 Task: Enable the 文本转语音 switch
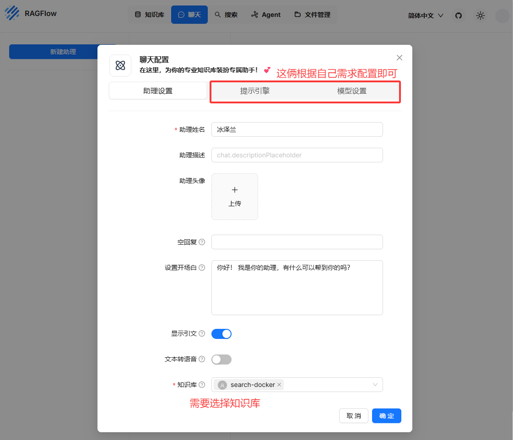click(221, 360)
